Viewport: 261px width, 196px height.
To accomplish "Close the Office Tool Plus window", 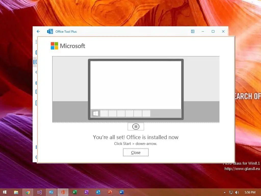I will click(223, 31).
